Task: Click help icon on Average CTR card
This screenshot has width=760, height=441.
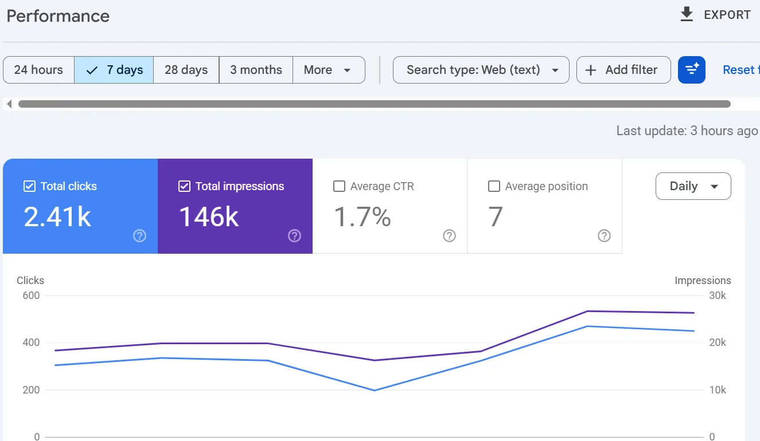Action: point(449,235)
